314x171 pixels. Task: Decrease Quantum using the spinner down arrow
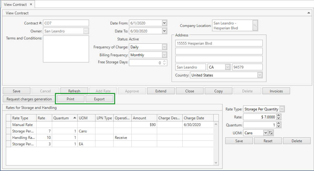point(278,126)
